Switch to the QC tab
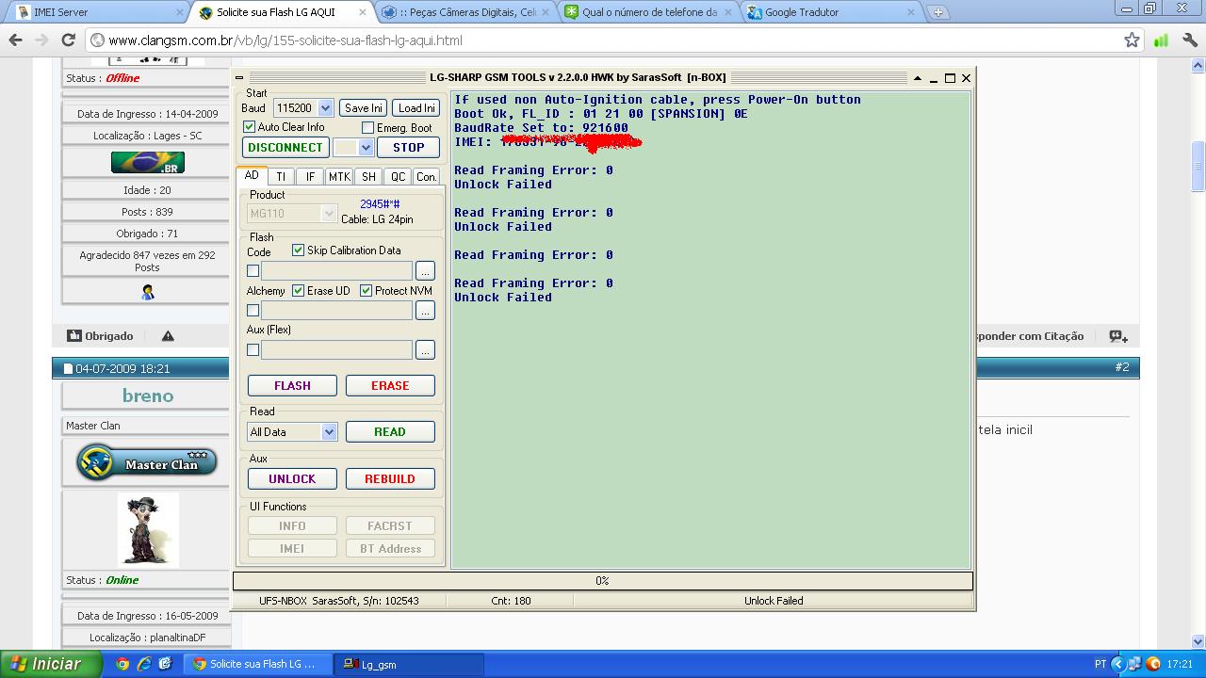The width and height of the screenshot is (1206, 678). pos(398,176)
